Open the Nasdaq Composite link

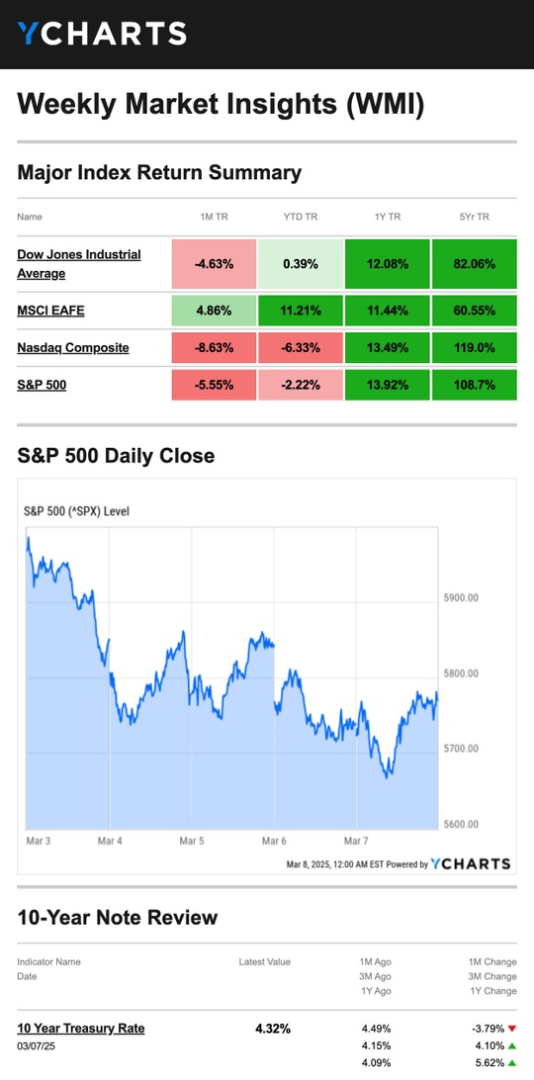pyautogui.click(x=73, y=348)
